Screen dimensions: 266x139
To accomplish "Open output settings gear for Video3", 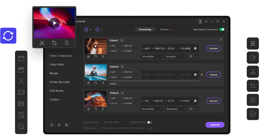I will click(x=195, y=101).
